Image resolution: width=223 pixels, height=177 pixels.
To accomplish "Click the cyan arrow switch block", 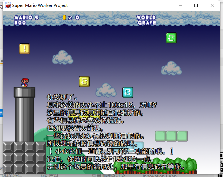I will click(x=128, y=92).
